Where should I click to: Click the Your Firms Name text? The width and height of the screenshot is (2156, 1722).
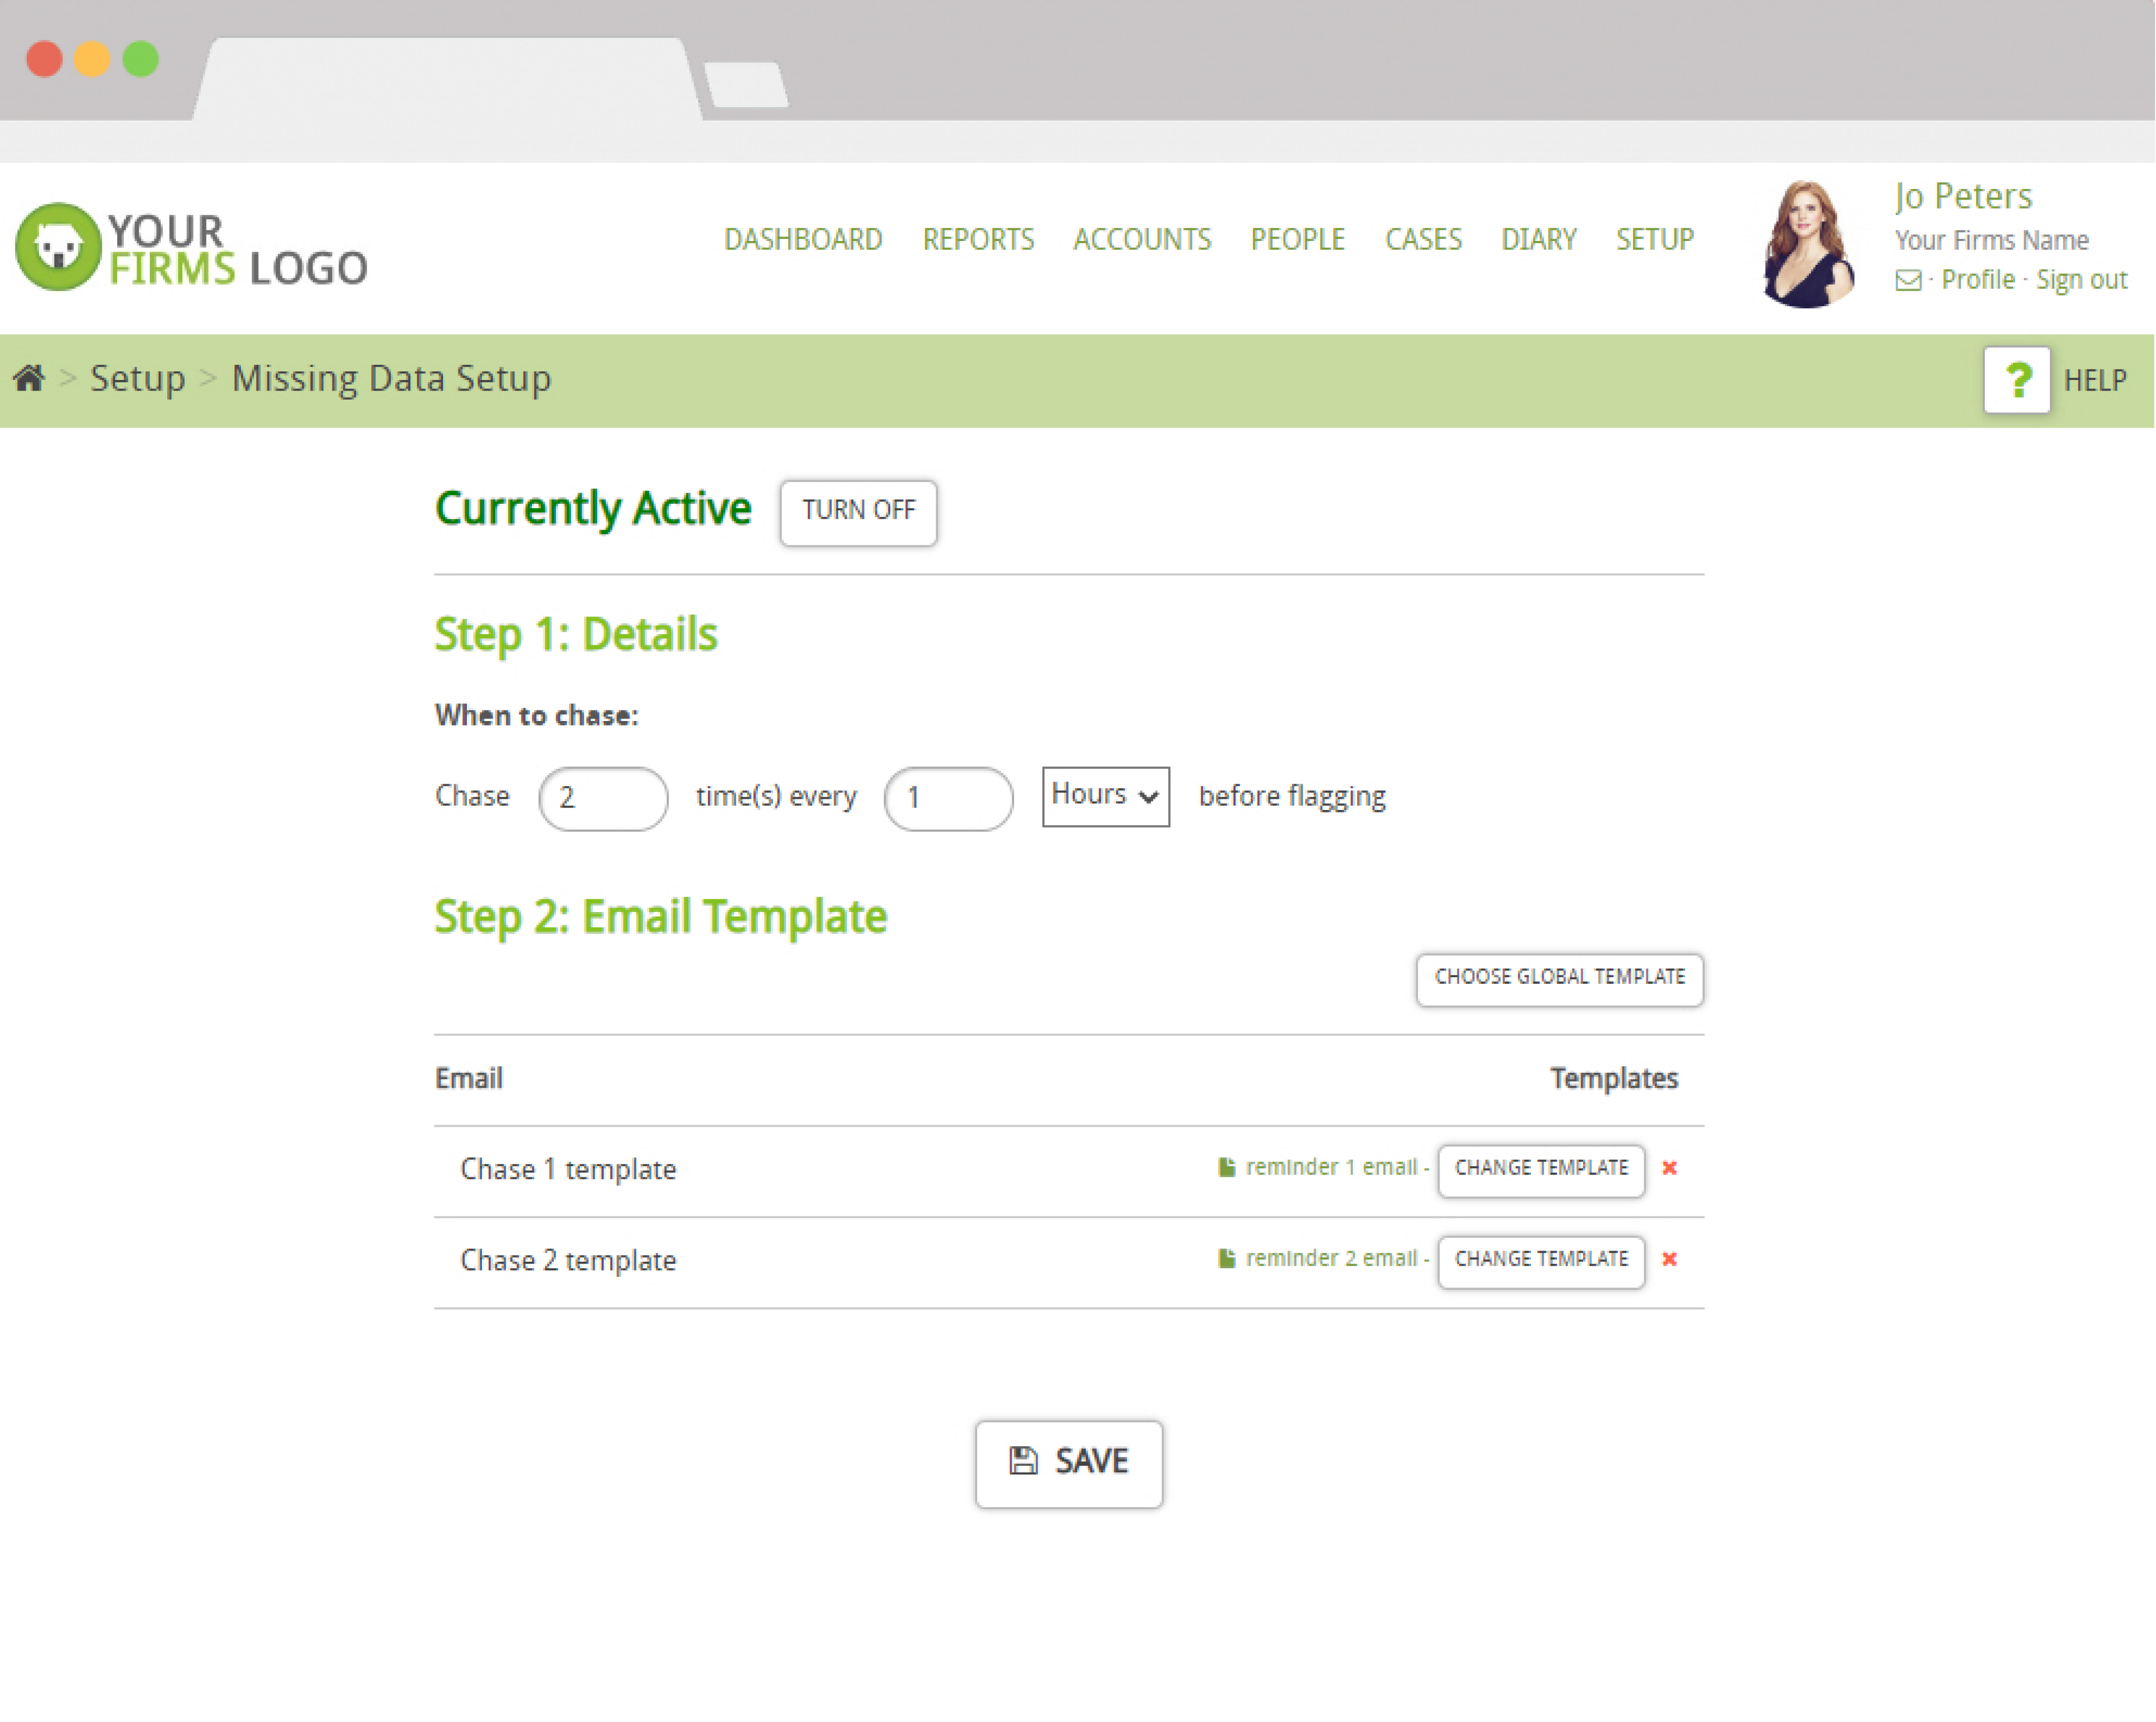pyautogui.click(x=1991, y=241)
